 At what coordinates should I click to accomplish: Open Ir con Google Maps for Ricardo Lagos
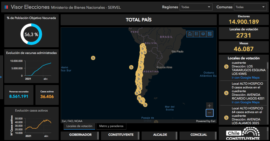coord(245,102)
